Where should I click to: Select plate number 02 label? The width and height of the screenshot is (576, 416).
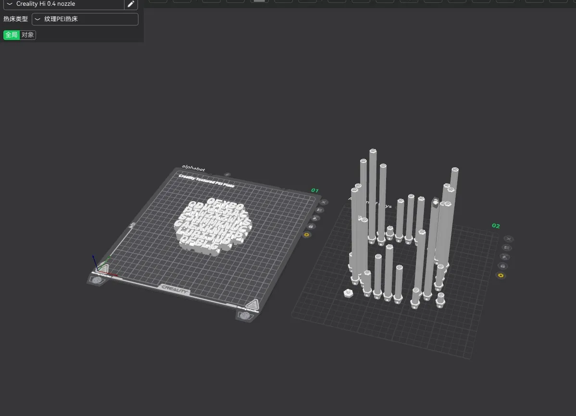496,226
